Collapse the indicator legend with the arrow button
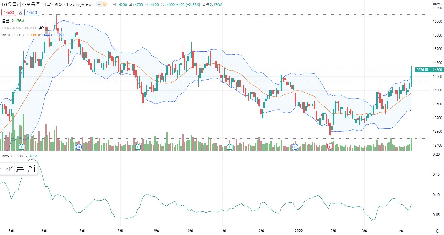Screen dimensions: 444x235 click(x=6, y=42)
